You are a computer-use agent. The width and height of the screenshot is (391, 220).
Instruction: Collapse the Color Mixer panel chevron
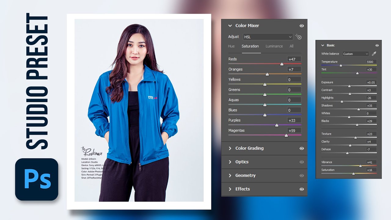pos(230,26)
